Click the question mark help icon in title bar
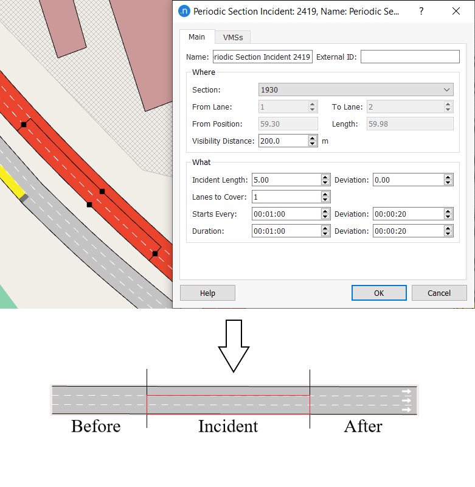The width and height of the screenshot is (475, 487). (x=421, y=11)
